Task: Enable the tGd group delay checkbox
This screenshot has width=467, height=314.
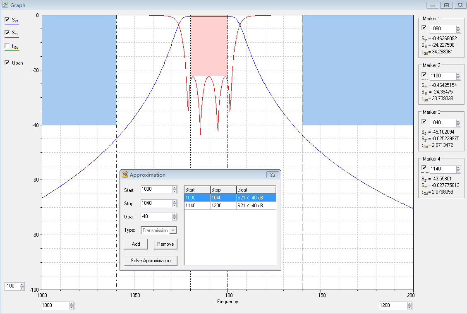Action: [7, 46]
